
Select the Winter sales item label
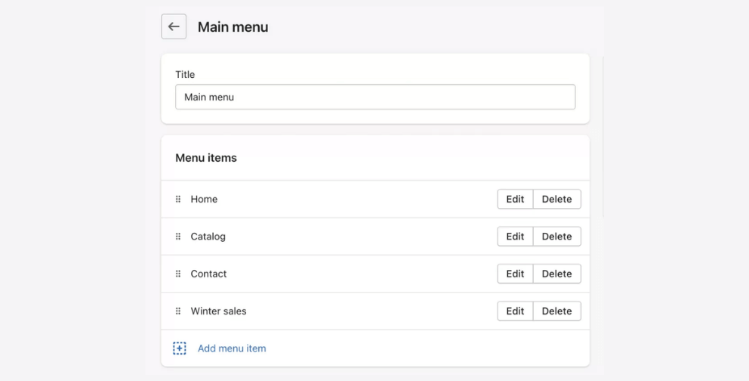tap(218, 311)
